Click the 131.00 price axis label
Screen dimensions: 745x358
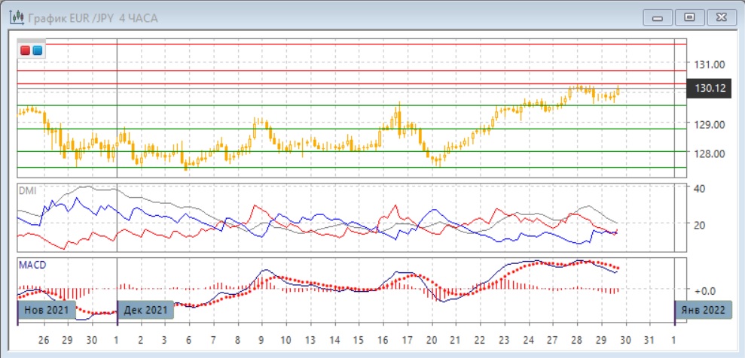[709, 64]
